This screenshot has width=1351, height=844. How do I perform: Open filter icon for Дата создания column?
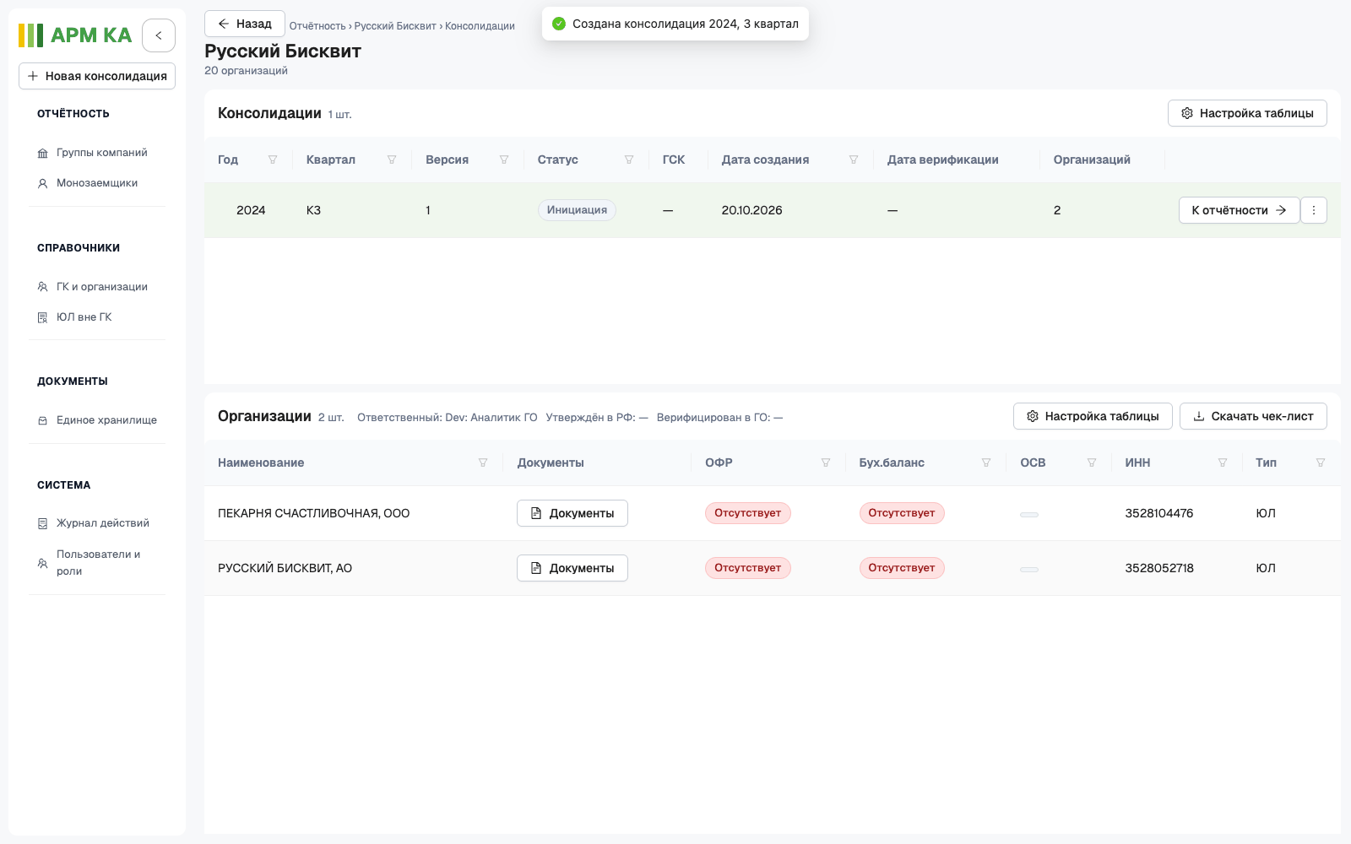(x=854, y=160)
